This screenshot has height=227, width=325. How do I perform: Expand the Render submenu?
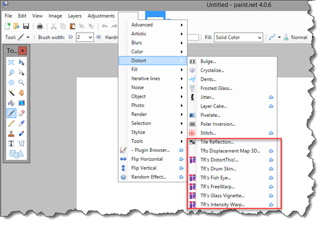coord(153,115)
